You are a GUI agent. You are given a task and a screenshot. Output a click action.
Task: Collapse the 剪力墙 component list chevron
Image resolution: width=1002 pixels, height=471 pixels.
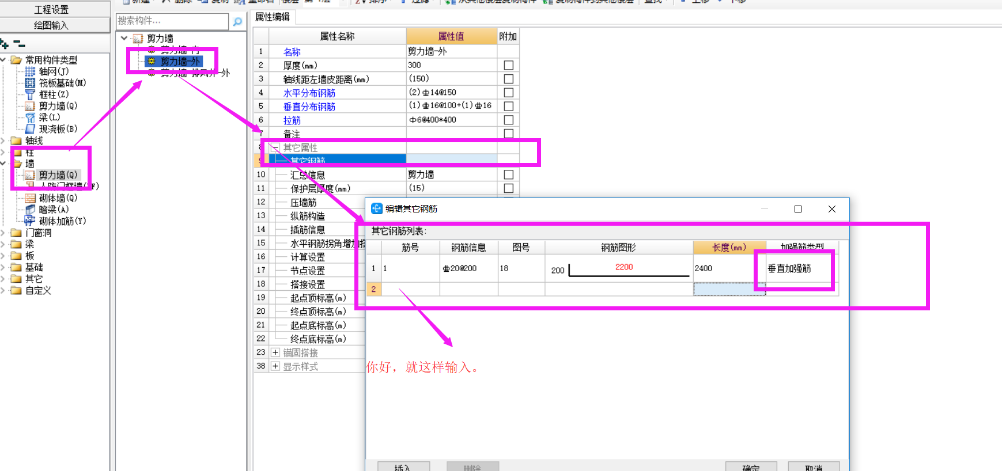(124, 39)
